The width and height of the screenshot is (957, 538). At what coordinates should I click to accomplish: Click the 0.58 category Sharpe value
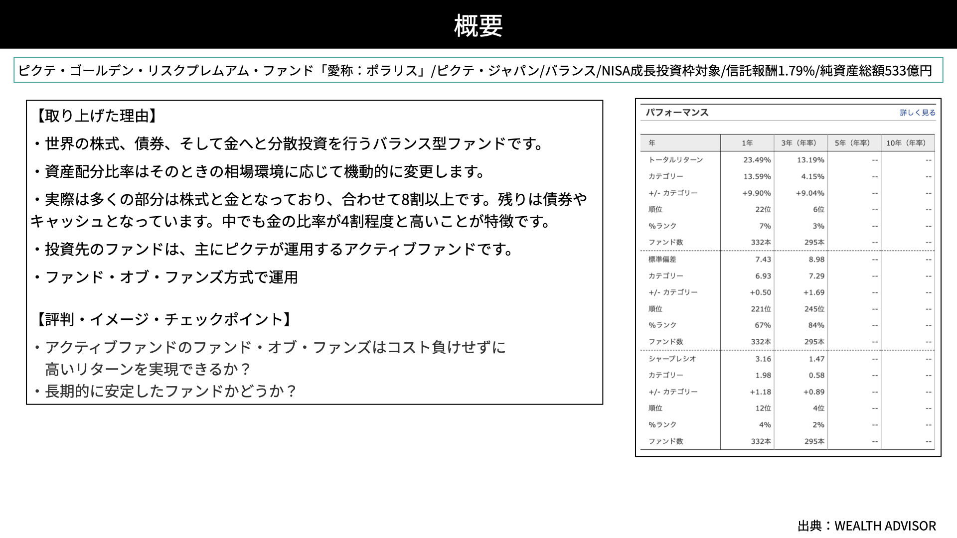coord(816,375)
